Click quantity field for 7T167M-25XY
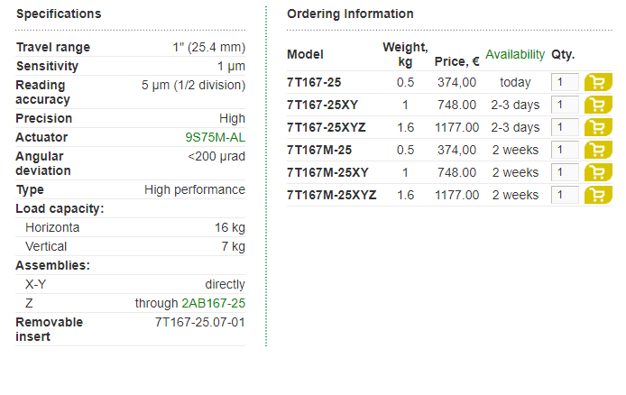The height and width of the screenshot is (395, 626). 565,172
